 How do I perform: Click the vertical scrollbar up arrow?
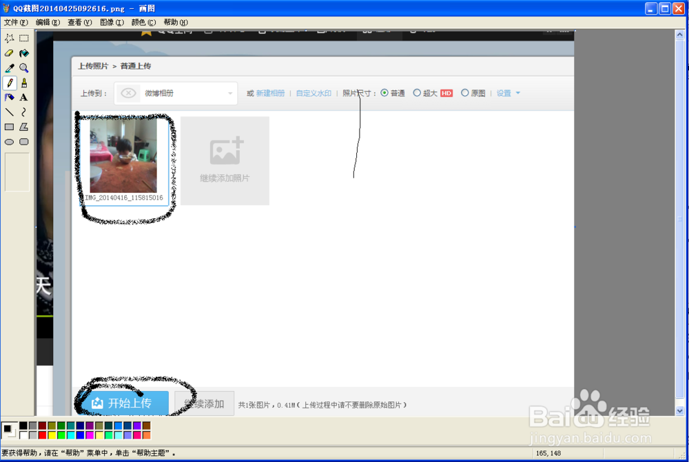click(680, 34)
